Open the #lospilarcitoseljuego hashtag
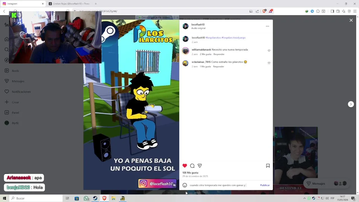Screen dimensions: 359x202 click(233, 38)
